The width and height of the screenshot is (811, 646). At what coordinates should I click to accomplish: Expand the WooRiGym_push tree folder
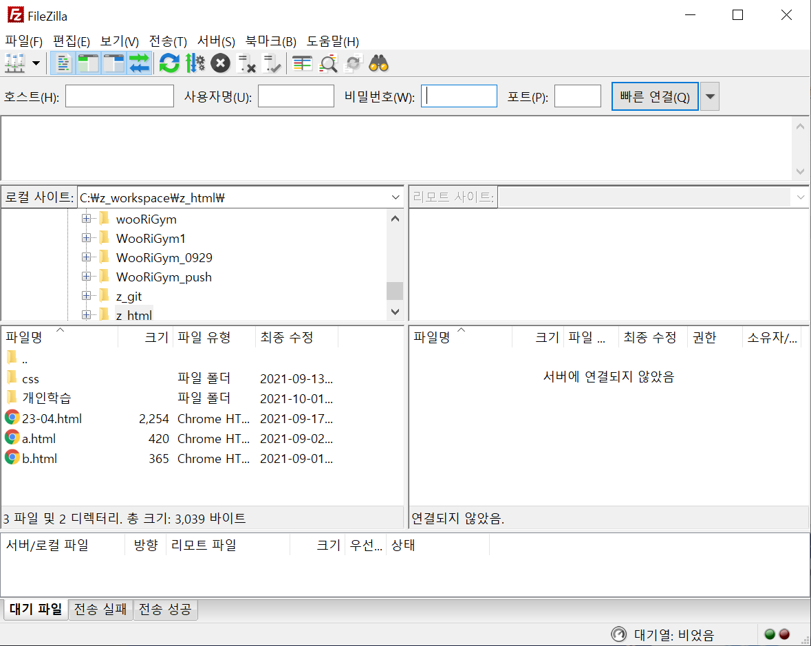pos(87,276)
